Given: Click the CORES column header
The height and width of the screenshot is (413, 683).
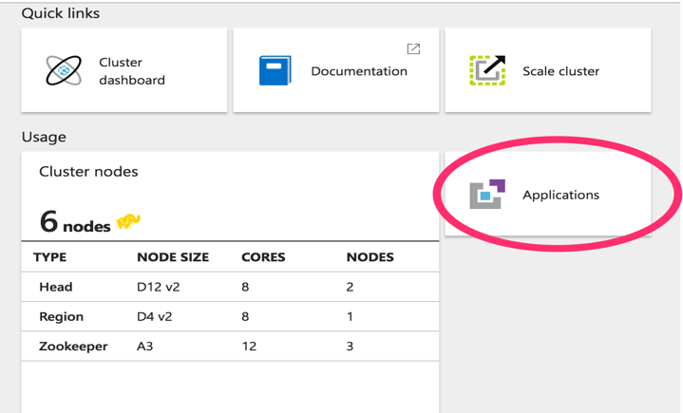Looking at the screenshot, I should [264, 257].
